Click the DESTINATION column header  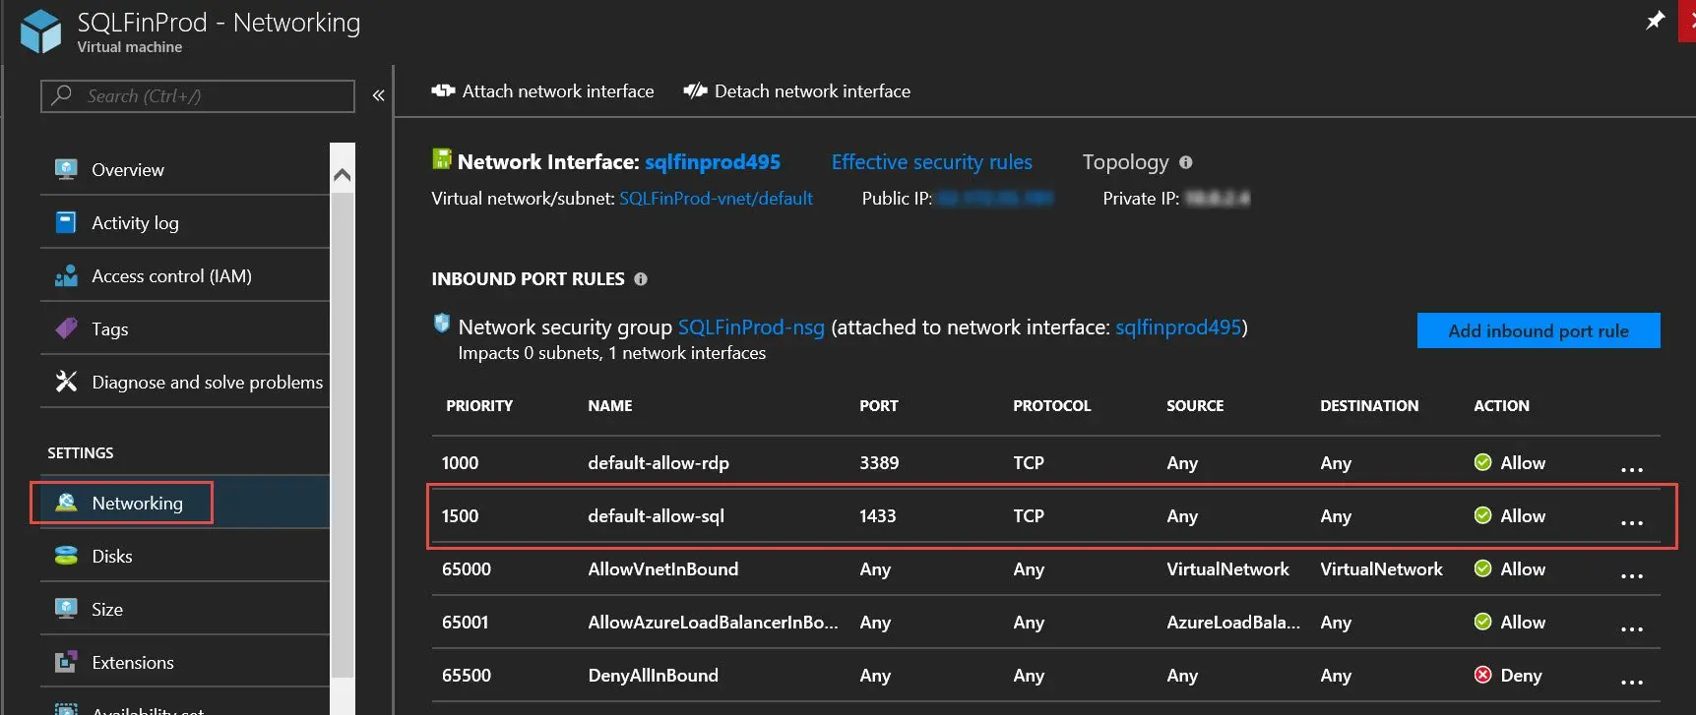(x=1369, y=405)
